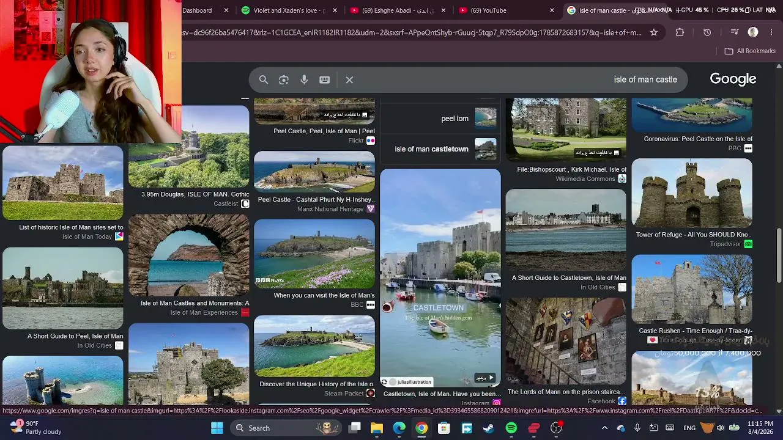Viewport: 783px width, 440px height.
Task: Open Steam from the taskbar
Action: click(489, 428)
